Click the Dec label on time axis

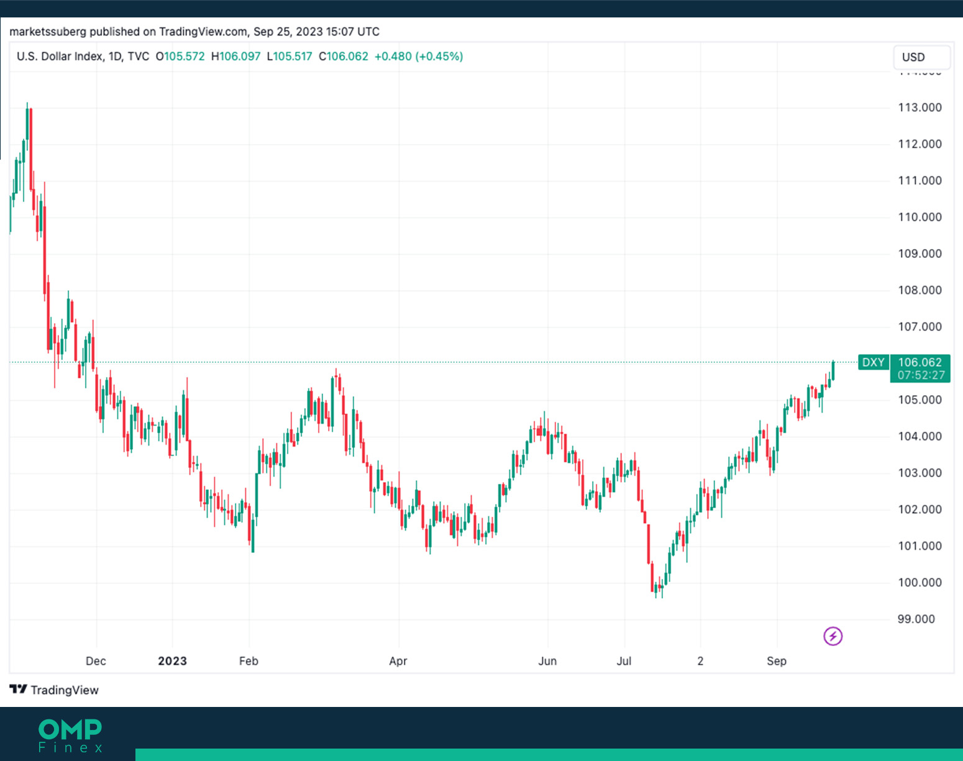click(96, 661)
